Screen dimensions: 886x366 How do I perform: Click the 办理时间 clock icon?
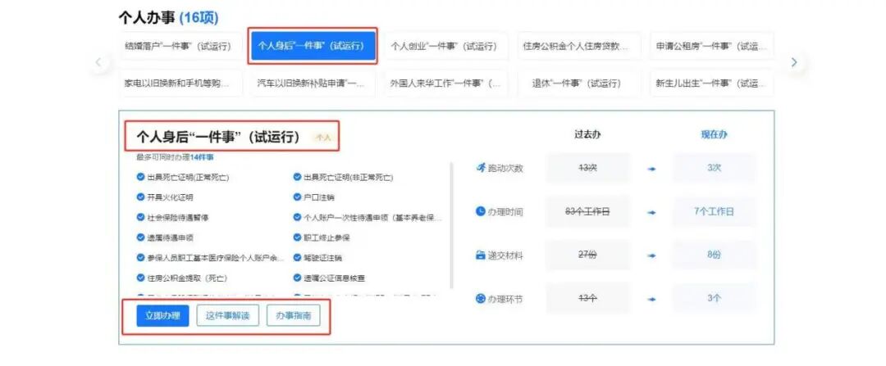point(480,211)
